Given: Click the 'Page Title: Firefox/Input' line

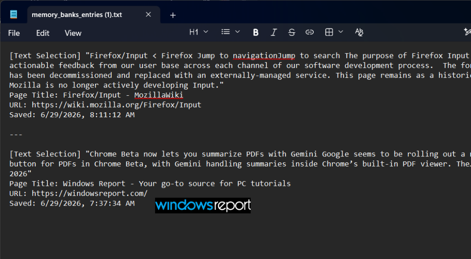Looking at the screenshot, I should [x=96, y=95].
